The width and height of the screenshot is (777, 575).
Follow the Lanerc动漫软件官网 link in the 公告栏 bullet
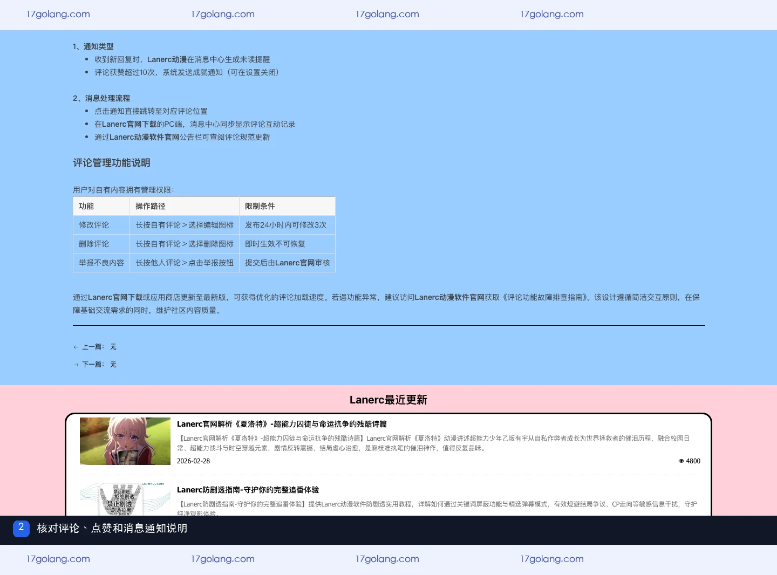click(x=145, y=137)
